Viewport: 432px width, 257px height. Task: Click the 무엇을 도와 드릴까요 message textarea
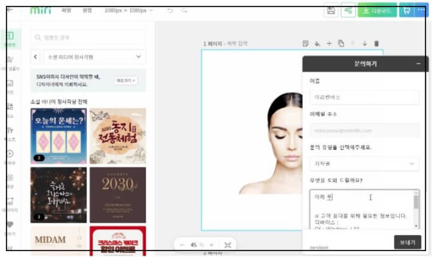point(362,209)
